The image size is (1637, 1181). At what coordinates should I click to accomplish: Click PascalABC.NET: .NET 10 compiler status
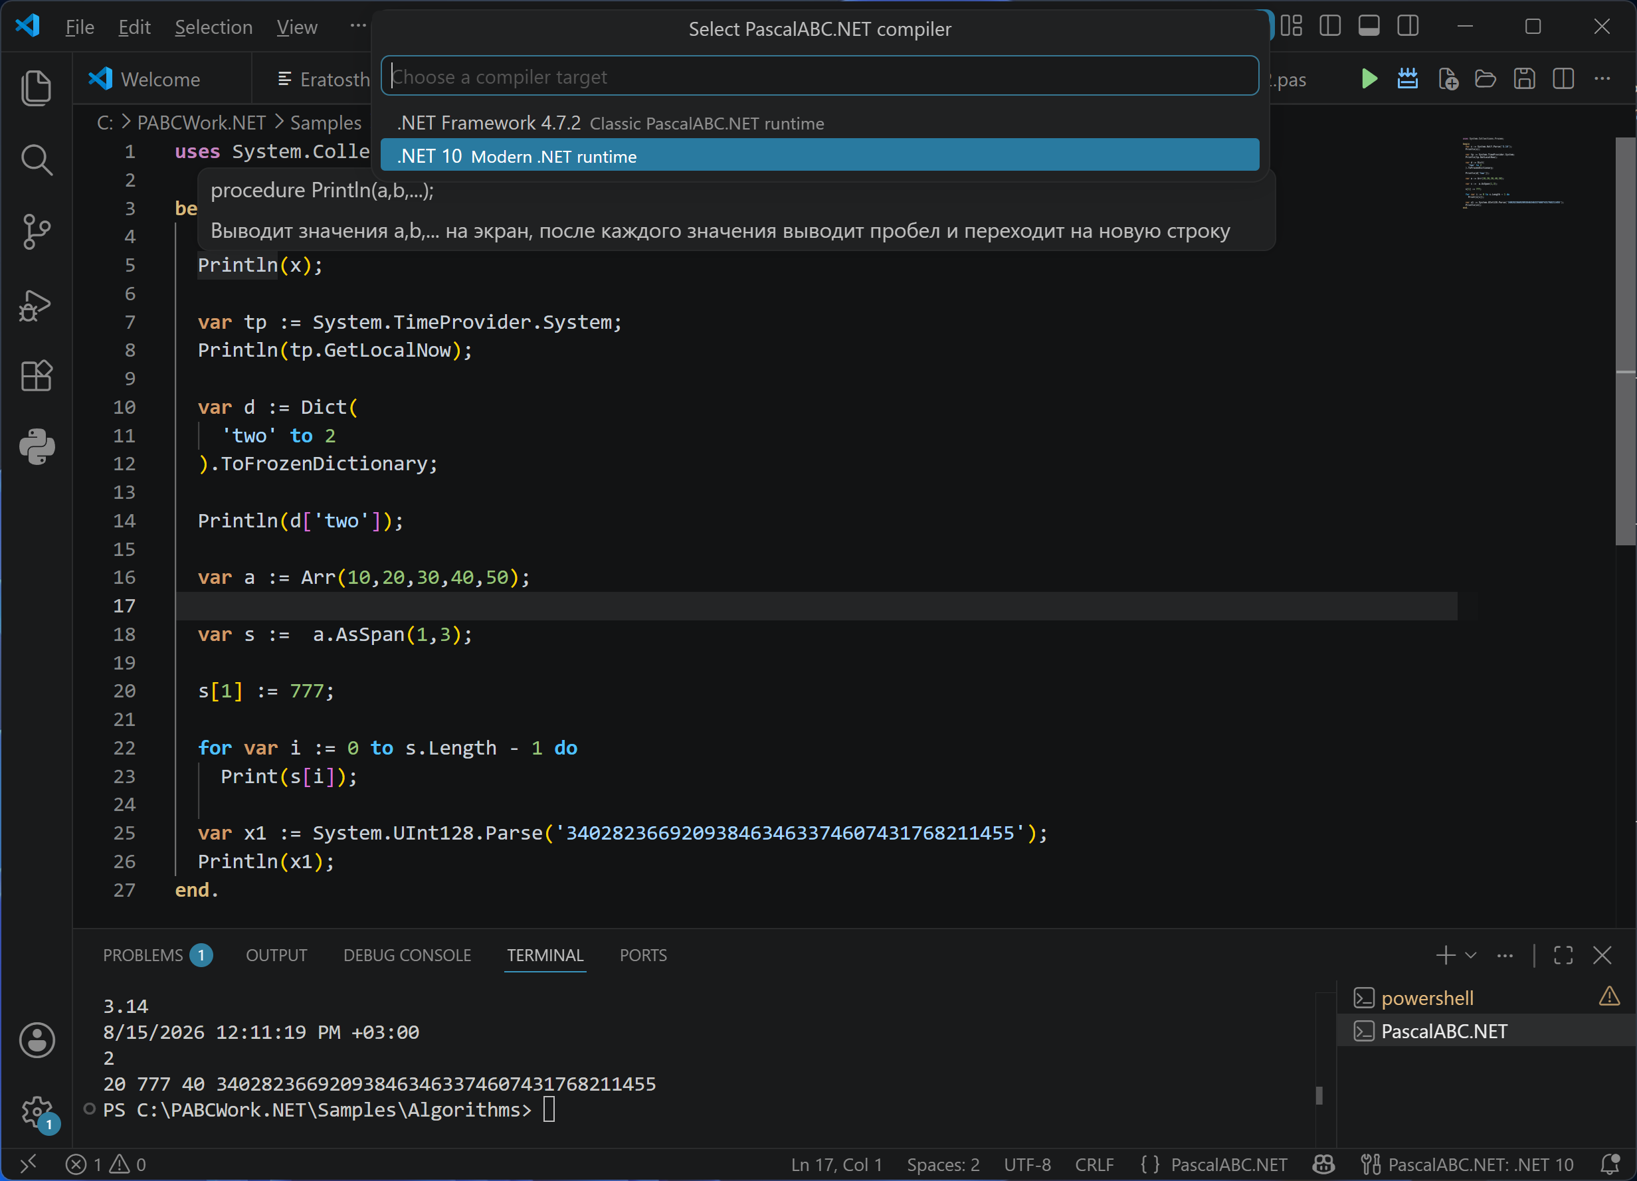pos(1467,1164)
